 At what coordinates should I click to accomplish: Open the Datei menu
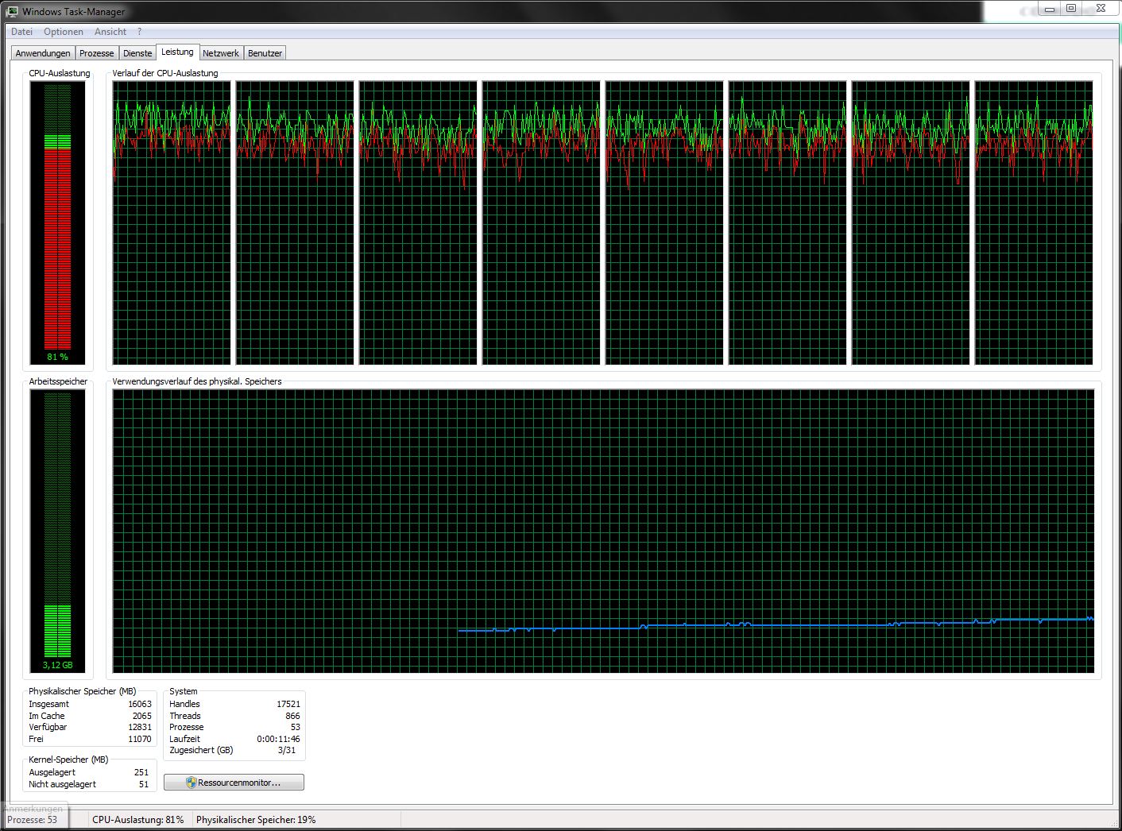(21, 32)
